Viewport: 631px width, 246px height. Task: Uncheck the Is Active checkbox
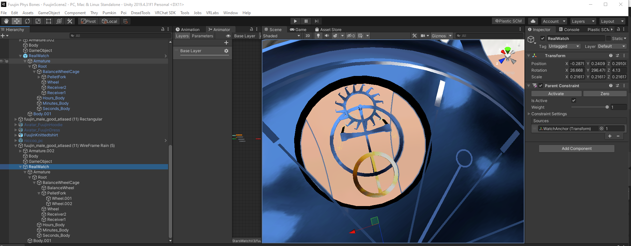click(574, 100)
